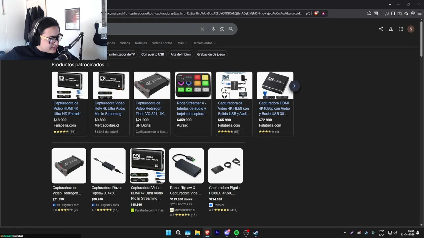Start voice search with microphone icon
424x238 pixels.
(213, 29)
